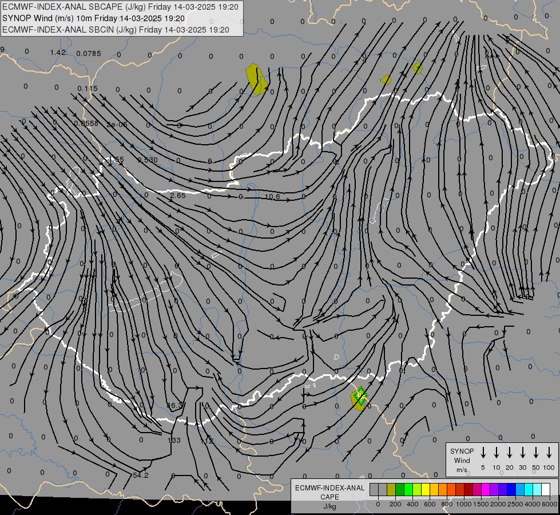Click the '133' value on the map

coord(174,440)
